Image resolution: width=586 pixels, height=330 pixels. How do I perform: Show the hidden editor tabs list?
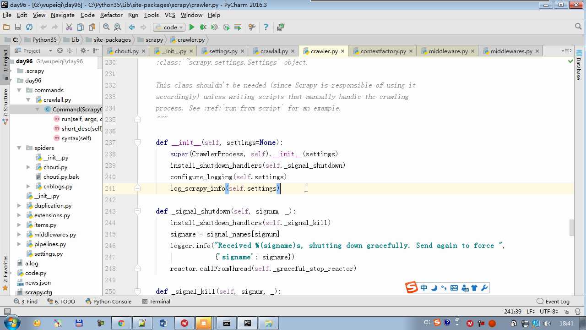pos(567,51)
